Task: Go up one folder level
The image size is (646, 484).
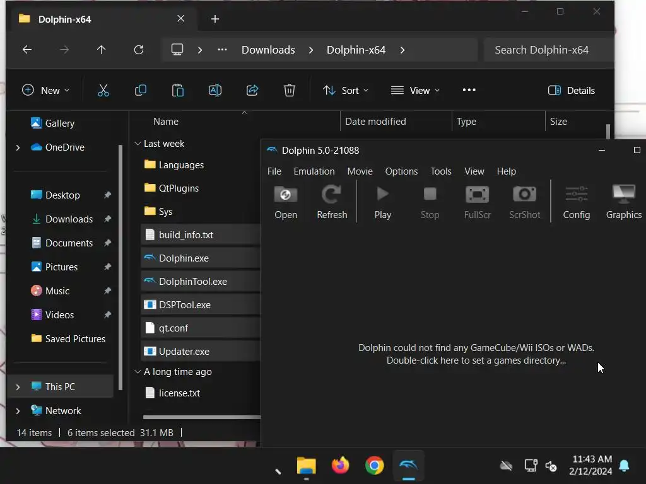Action: (x=101, y=50)
